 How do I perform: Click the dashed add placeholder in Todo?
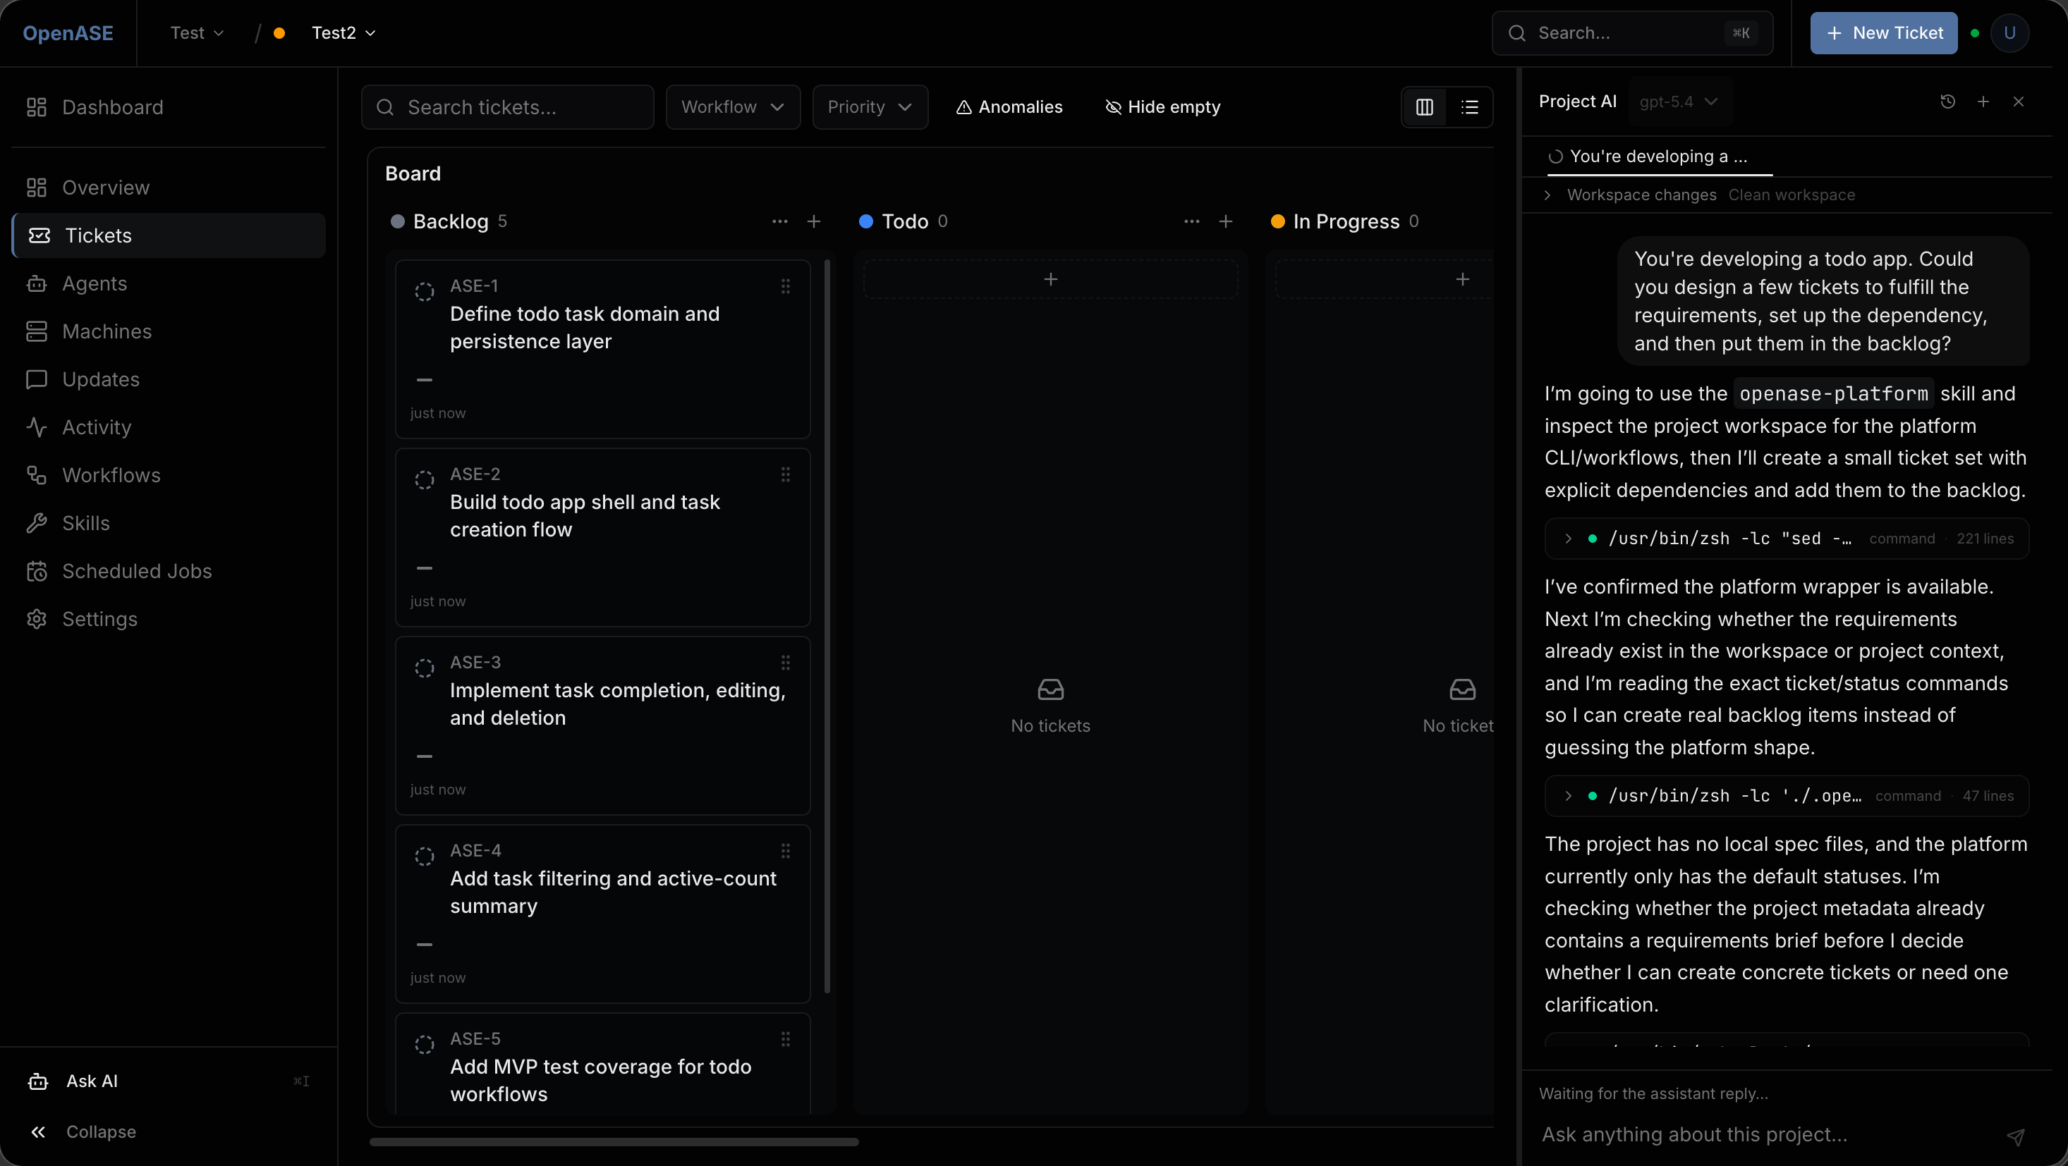click(x=1050, y=278)
